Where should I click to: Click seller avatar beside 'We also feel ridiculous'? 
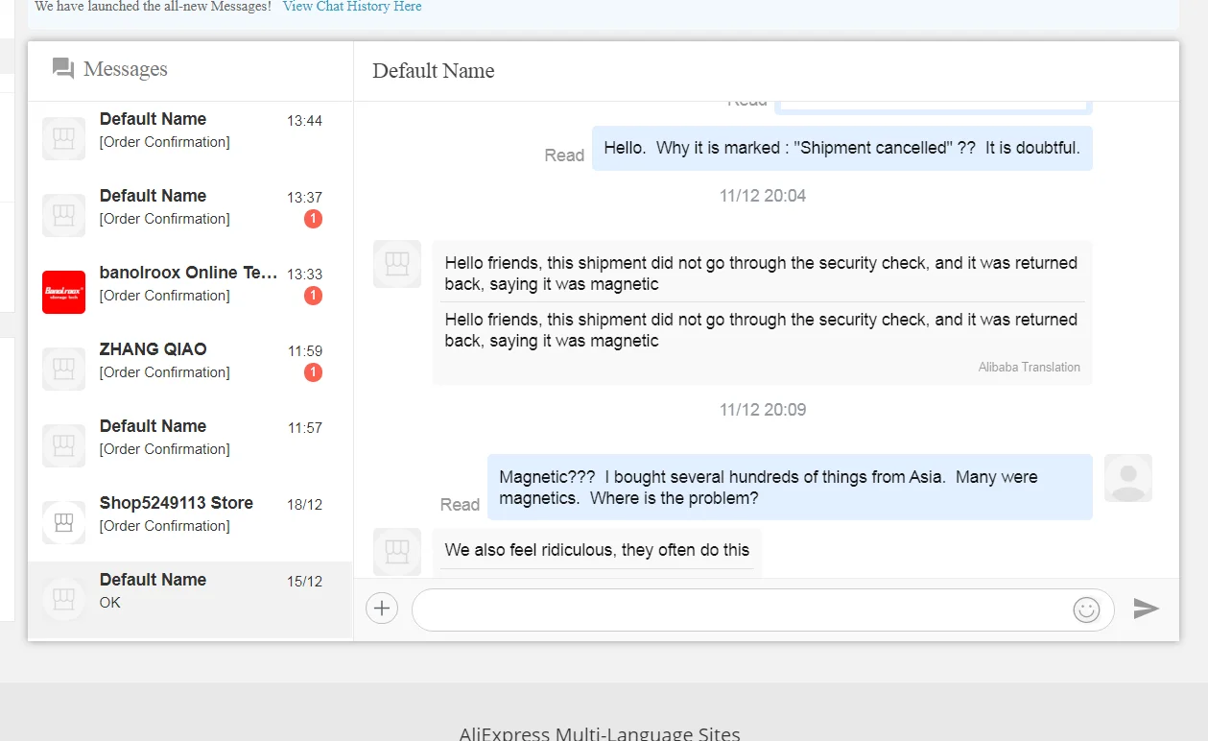tap(397, 552)
